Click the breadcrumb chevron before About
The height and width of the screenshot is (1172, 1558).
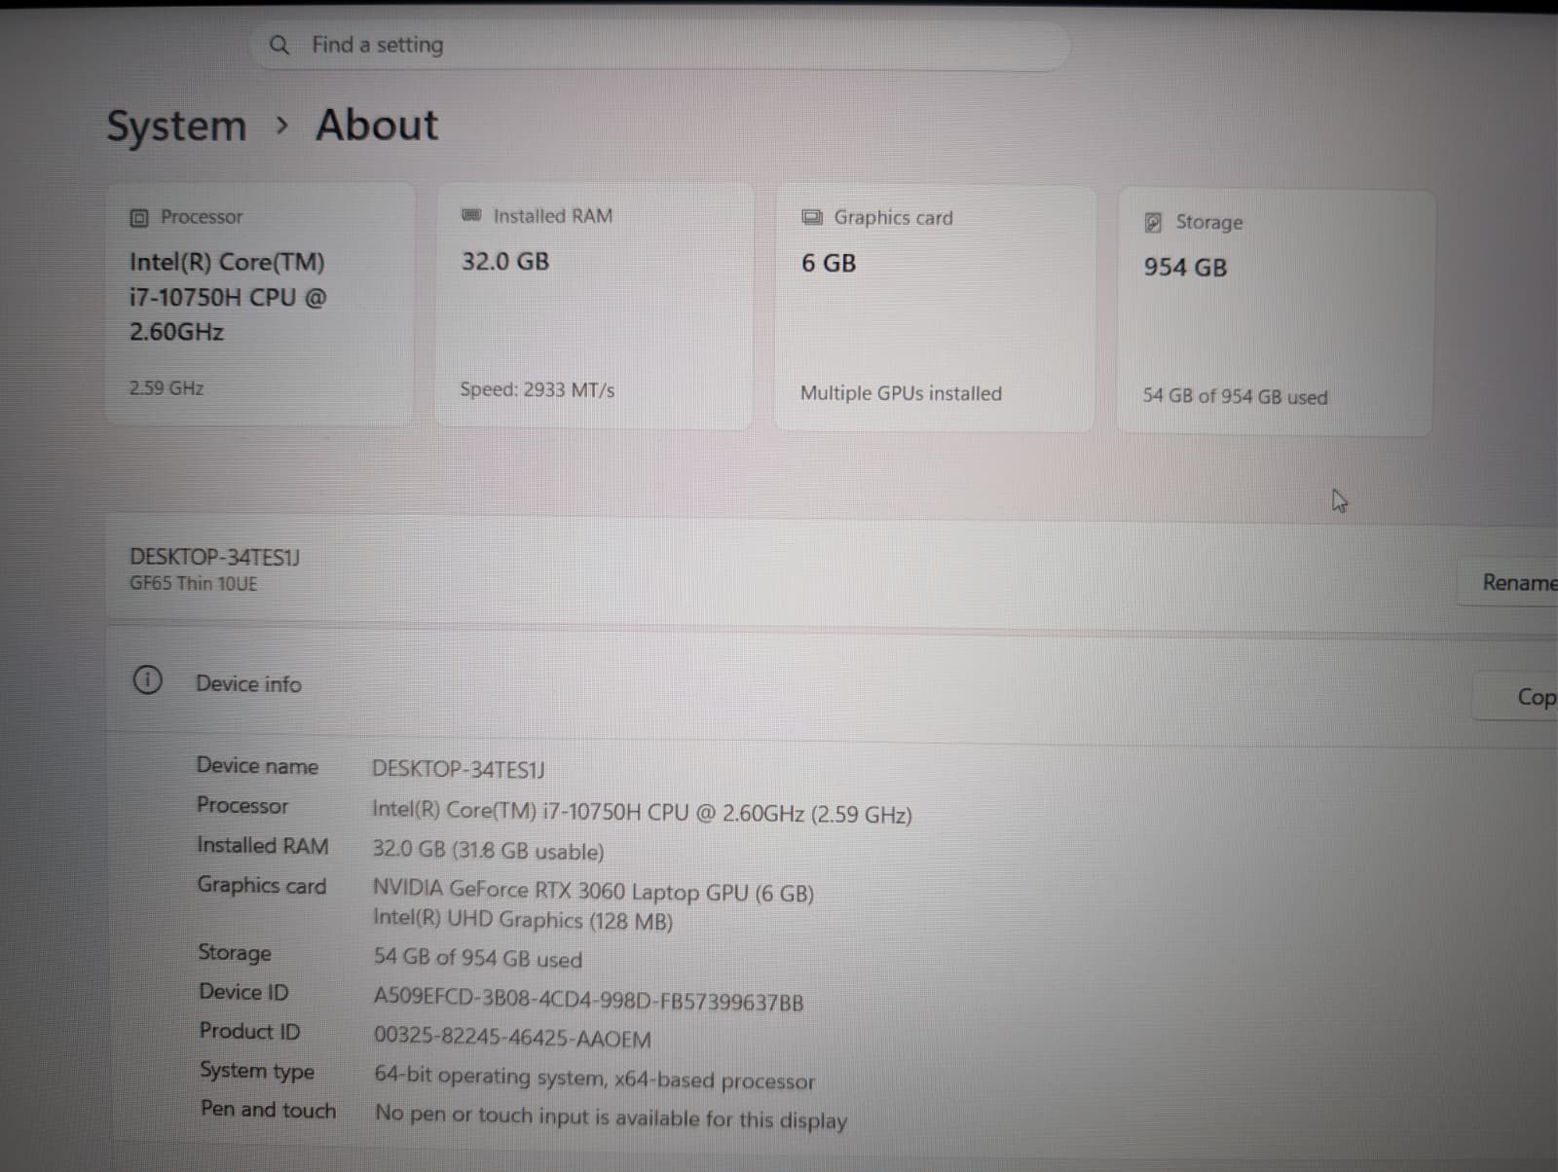point(281,126)
